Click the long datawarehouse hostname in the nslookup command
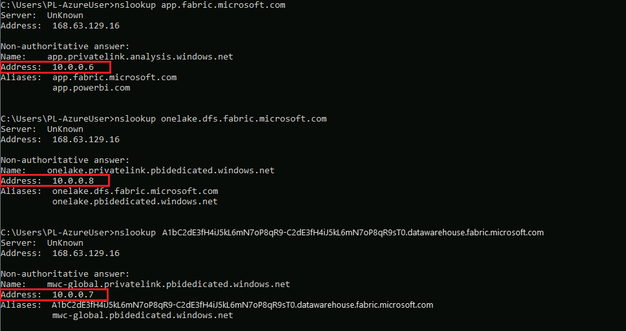Image resolution: width=626 pixels, height=331 pixels. 353,233
